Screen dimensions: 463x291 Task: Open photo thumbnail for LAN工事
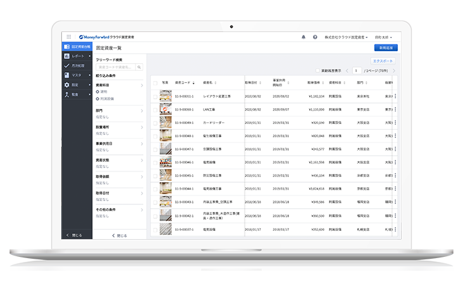(x=166, y=109)
